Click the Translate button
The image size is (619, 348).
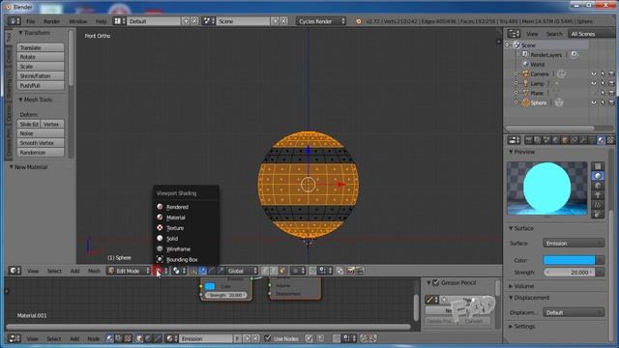click(x=41, y=47)
